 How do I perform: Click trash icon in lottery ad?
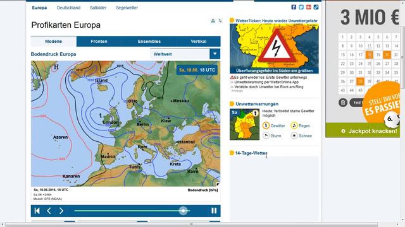(x=343, y=102)
